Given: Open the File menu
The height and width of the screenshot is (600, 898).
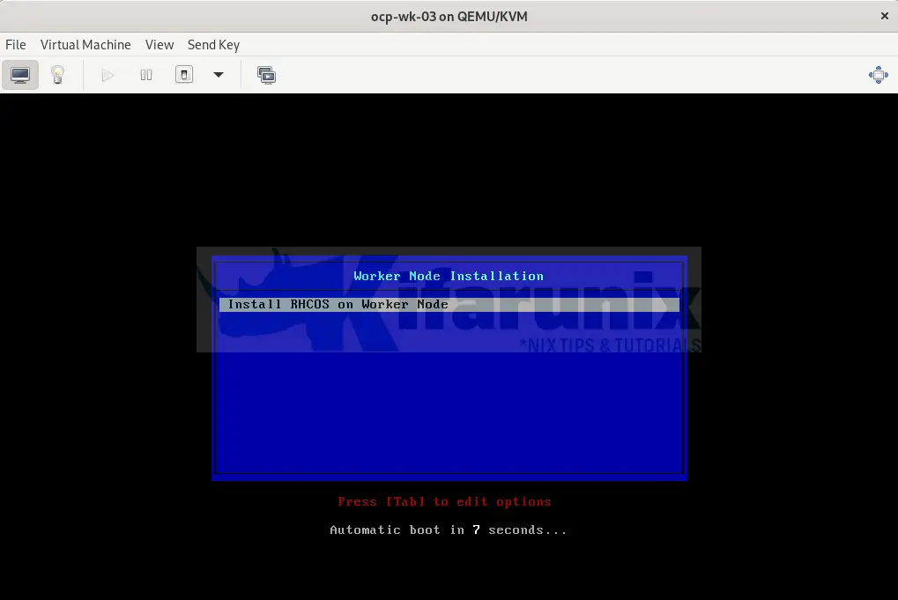Looking at the screenshot, I should tap(15, 44).
